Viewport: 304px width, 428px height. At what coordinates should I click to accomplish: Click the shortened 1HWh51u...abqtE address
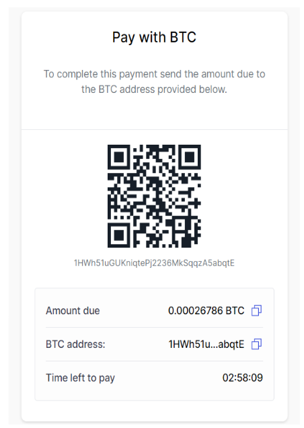click(206, 344)
